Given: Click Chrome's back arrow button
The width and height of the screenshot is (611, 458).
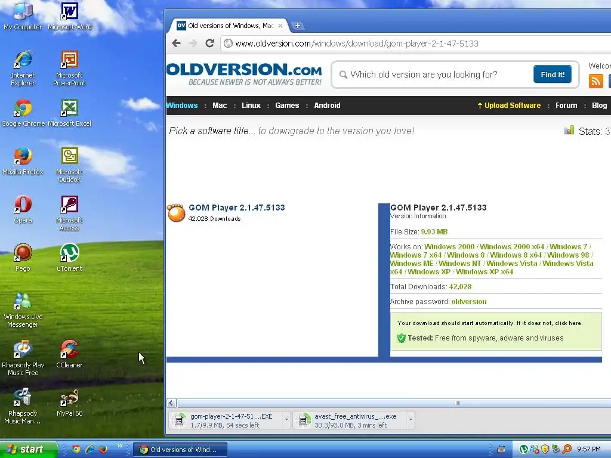Looking at the screenshot, I should [x=176, y=43].
